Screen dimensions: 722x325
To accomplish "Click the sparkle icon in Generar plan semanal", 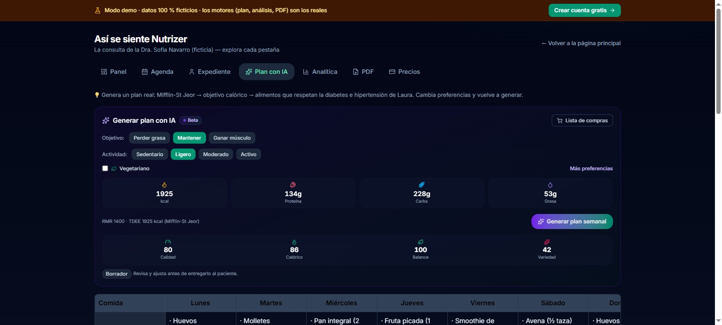I will tap(541, 222).
